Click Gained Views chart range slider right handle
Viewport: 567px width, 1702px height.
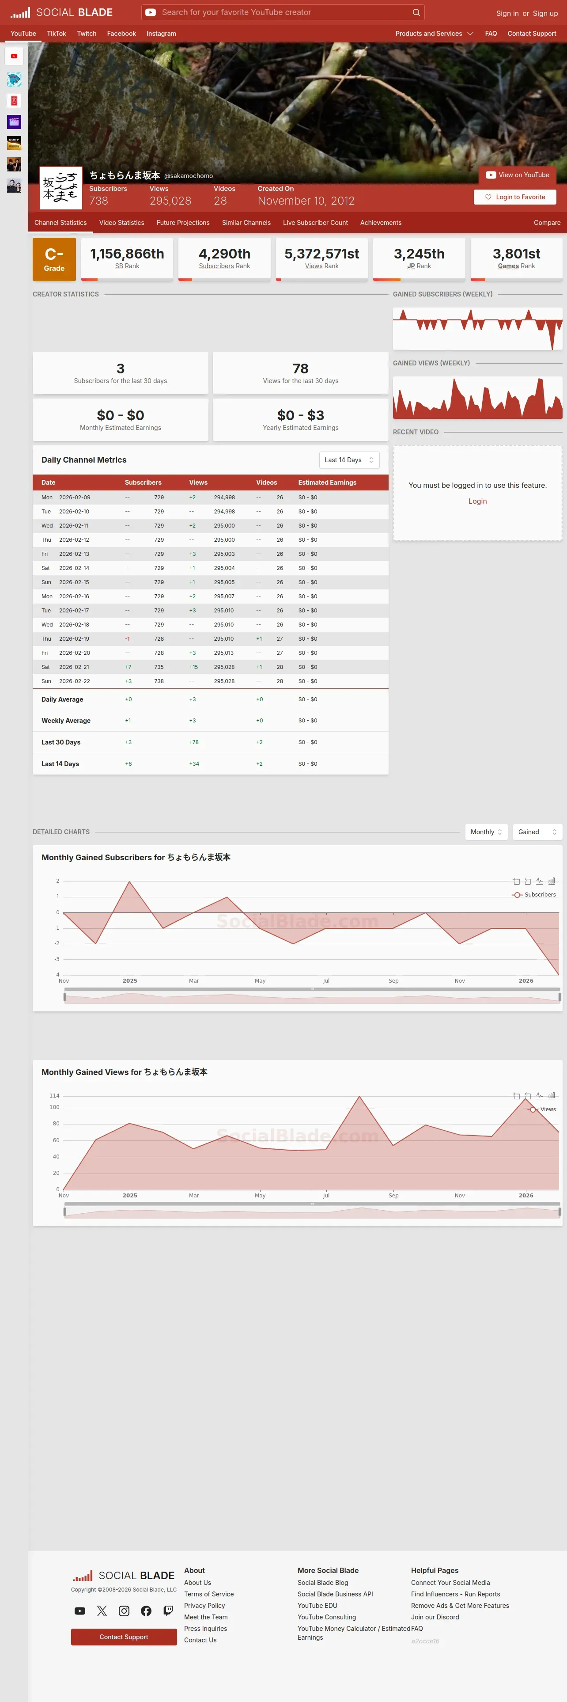pos(560,1212)
